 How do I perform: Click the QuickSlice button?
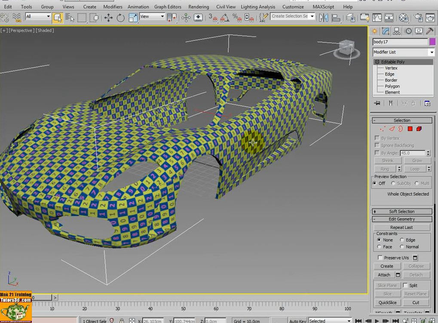coord(387,302)
